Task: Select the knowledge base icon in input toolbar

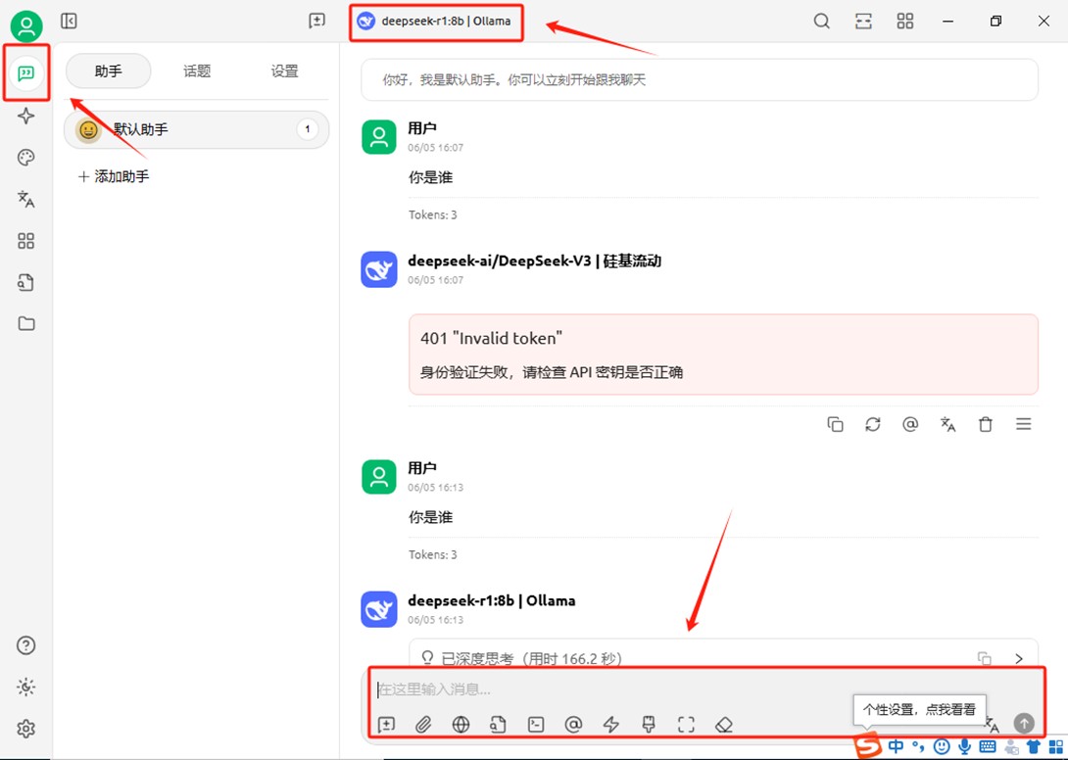Action: 498,724
